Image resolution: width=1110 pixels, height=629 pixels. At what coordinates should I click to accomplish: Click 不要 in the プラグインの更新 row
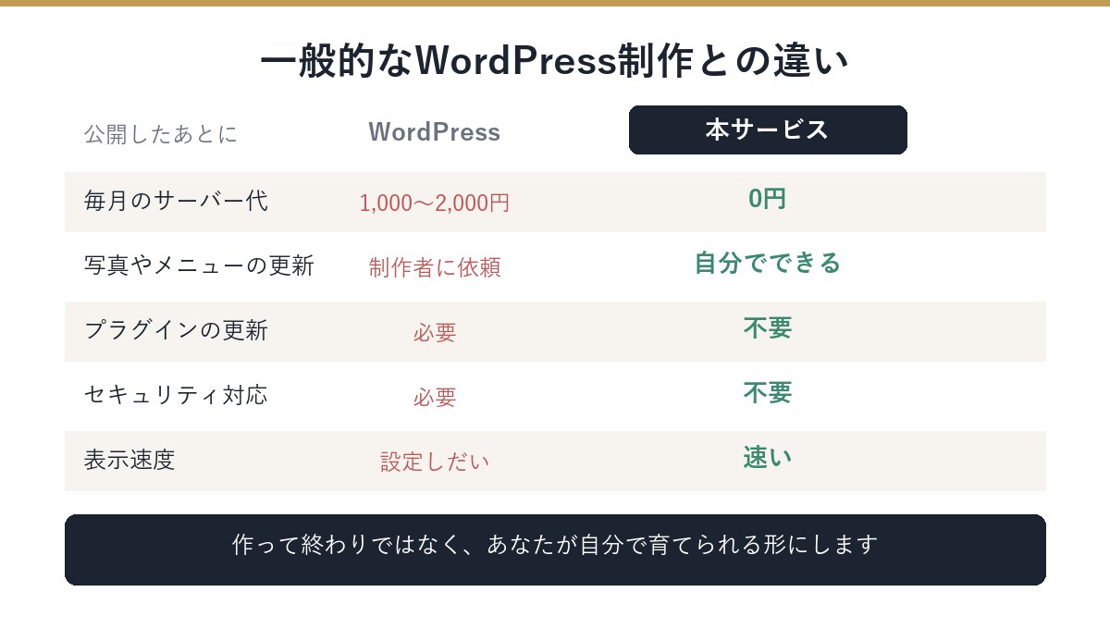[x=768, y=328]
